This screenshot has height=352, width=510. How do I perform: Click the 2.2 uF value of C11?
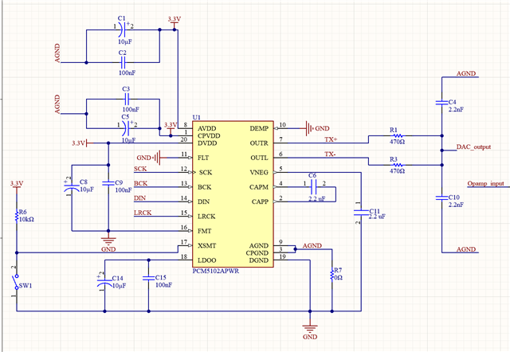377,217
